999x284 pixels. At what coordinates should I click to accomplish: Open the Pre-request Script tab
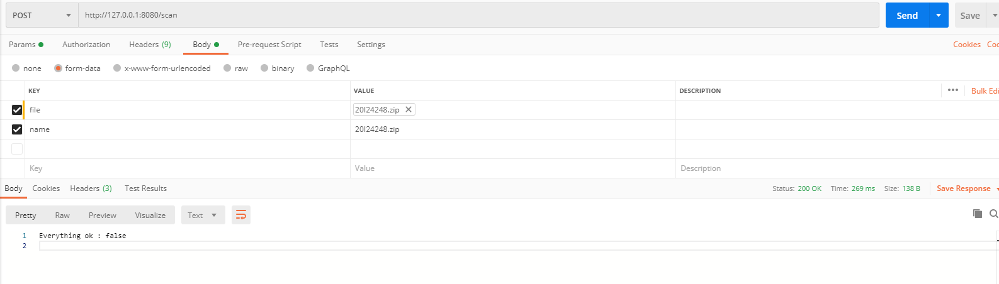pos(269,45)
